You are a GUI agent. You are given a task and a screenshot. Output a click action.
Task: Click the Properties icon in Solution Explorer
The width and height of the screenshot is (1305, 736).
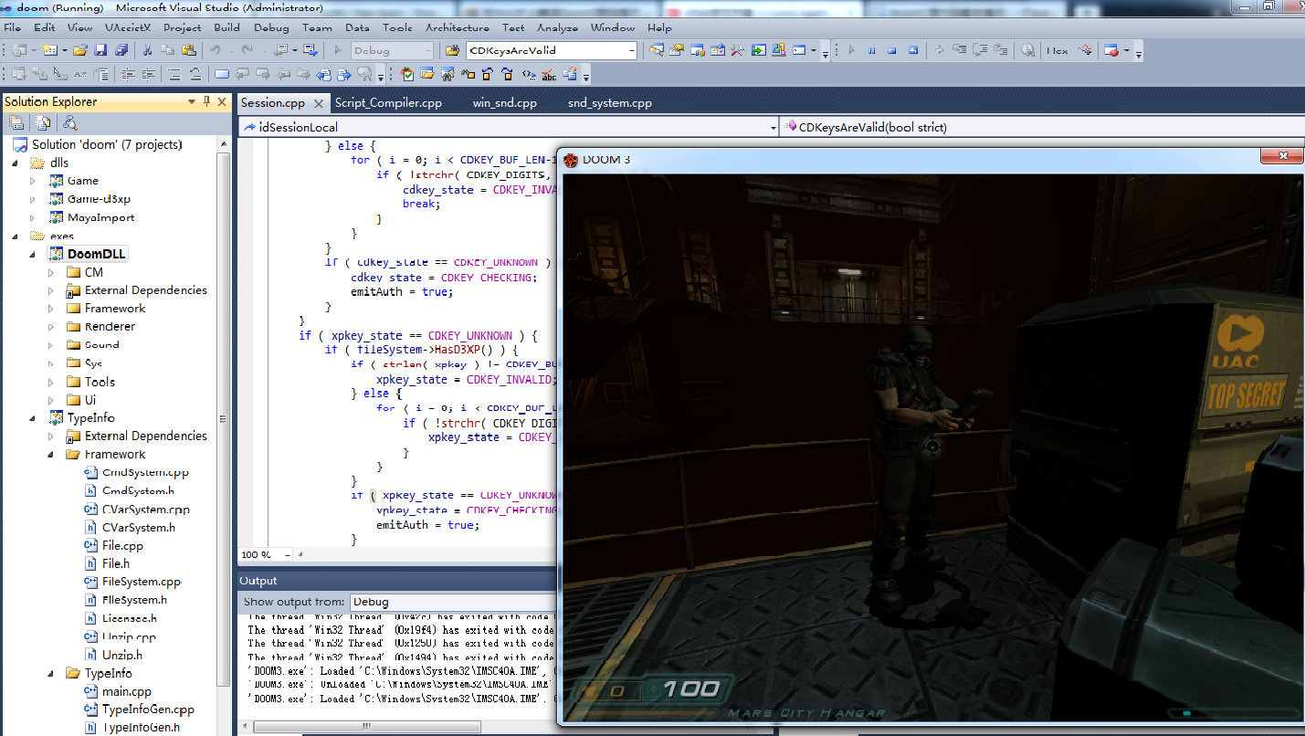coord(16,122)
